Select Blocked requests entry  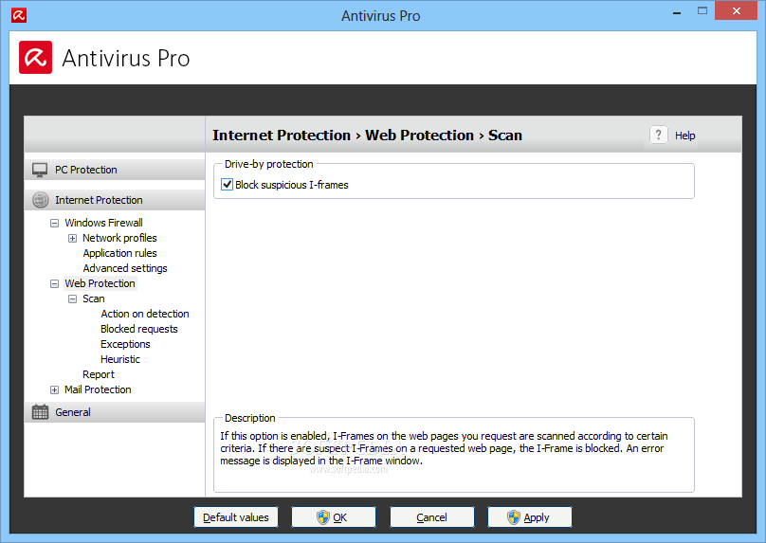pos(138,329)
